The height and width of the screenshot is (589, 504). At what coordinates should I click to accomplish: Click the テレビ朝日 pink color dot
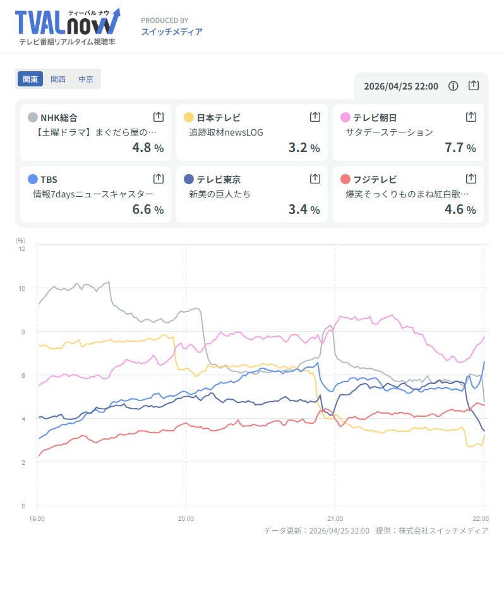click(x=345, y=117)
